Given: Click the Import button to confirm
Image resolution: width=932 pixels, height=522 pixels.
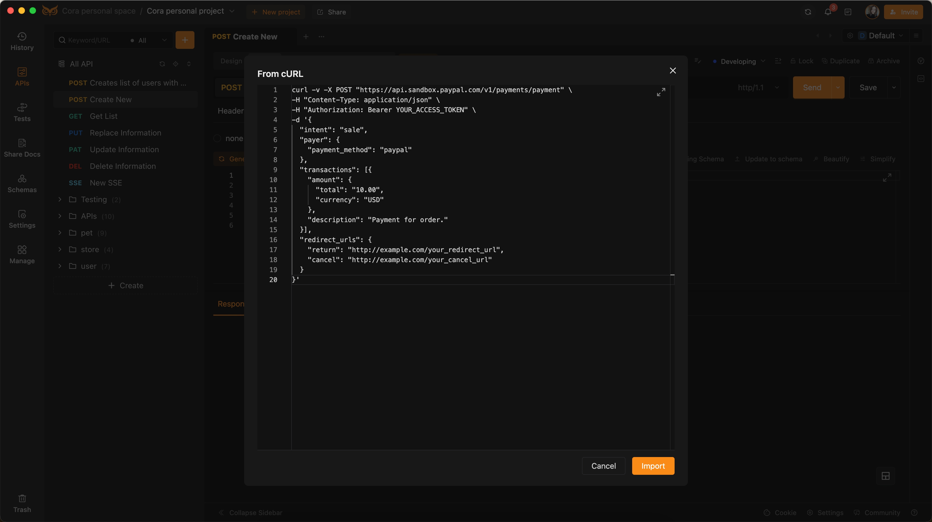Looking at the screenshot, I should coord(653,466).
